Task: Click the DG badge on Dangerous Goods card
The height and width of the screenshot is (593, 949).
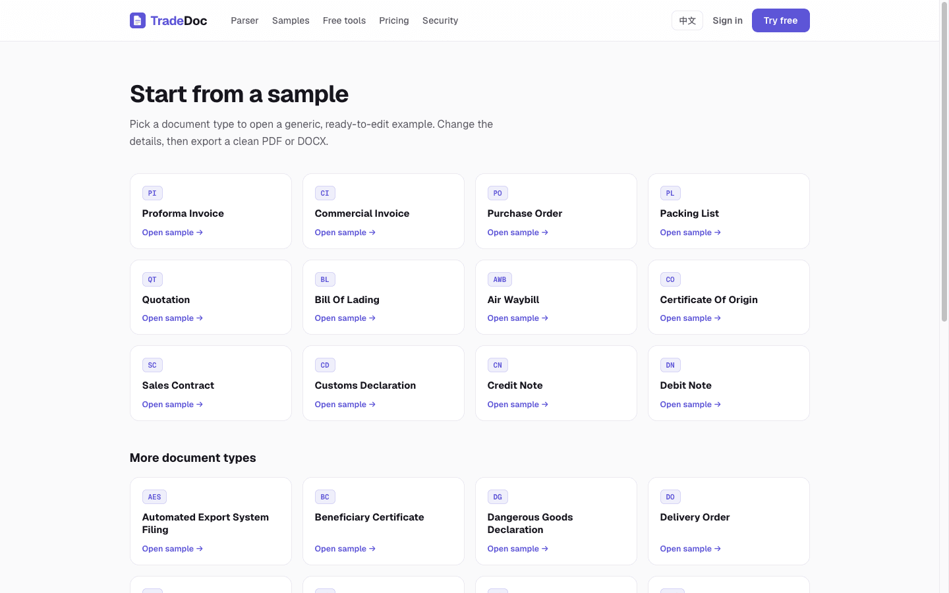Action: click(x=498, y=497)
